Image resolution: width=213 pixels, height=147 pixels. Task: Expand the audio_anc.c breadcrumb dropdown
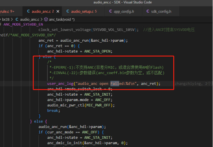[x=30, y=19]
